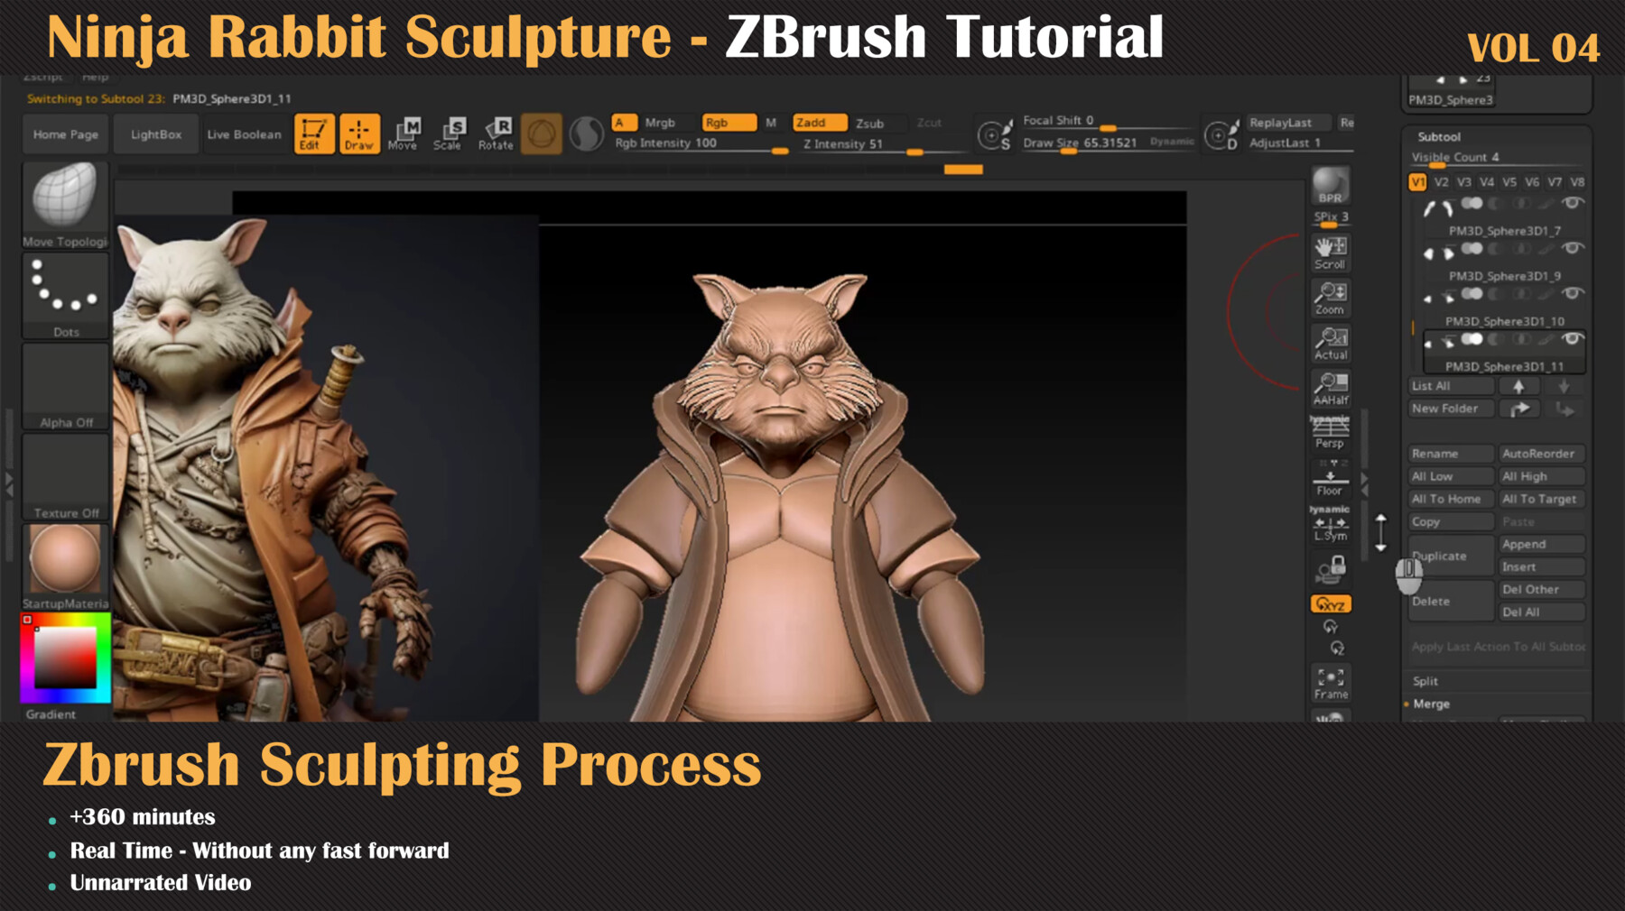This screenshot has height=911, width=1625.
Task: Collapse the Subtool panel header
Action: (1439, 137)
